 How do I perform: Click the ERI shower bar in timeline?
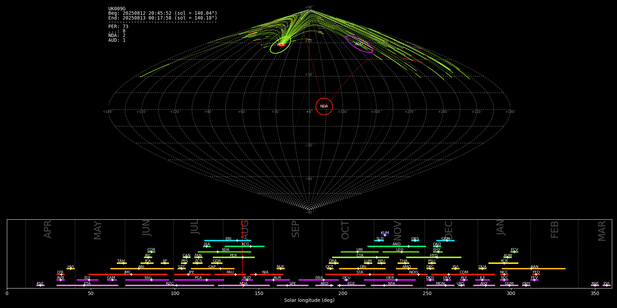[x=228, y=241]
